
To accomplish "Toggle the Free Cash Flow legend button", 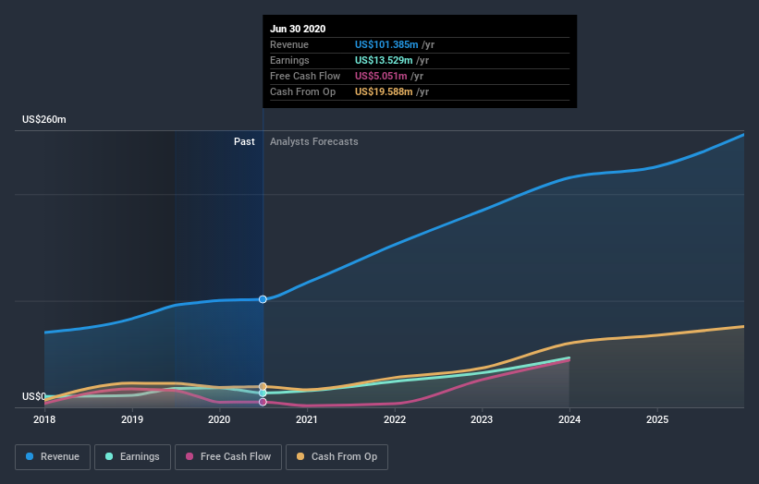I will (x=228, y=457).
